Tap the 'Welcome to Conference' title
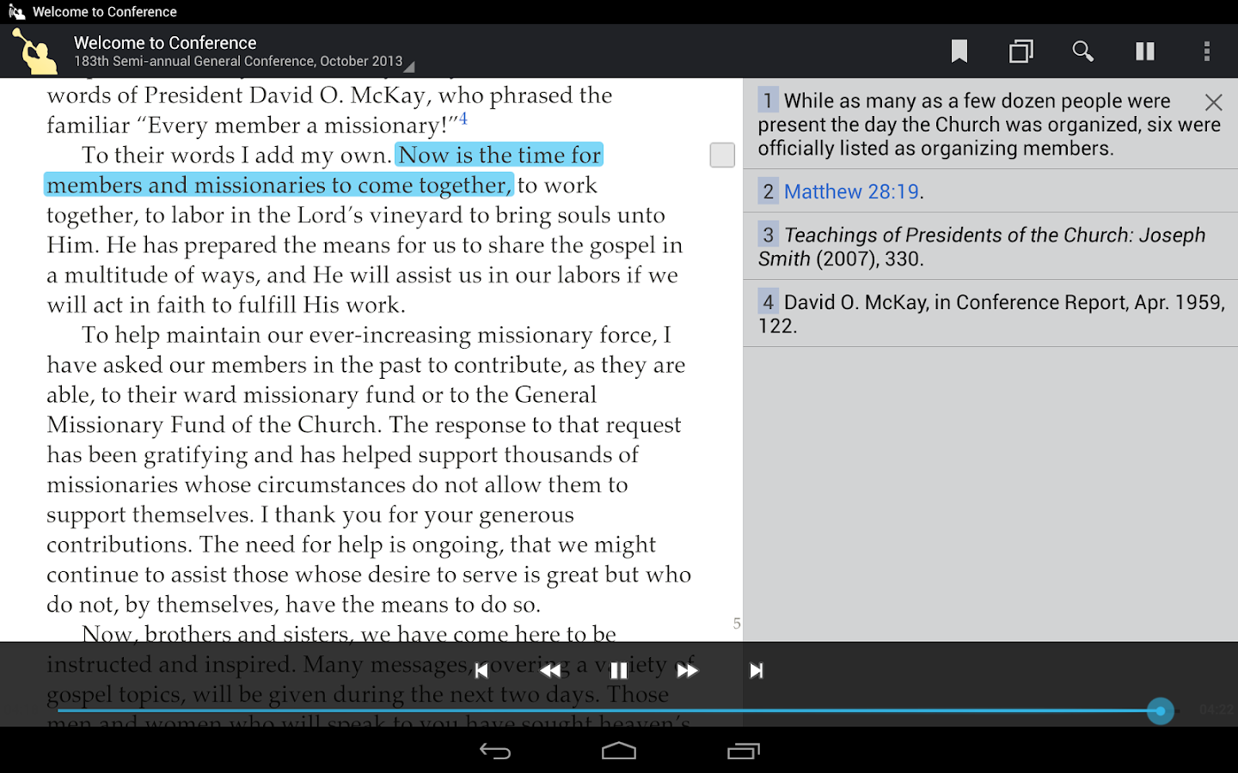 pos(165,43)
